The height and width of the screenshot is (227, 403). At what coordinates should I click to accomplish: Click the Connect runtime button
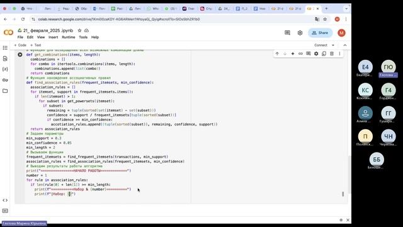coord(321,45)
